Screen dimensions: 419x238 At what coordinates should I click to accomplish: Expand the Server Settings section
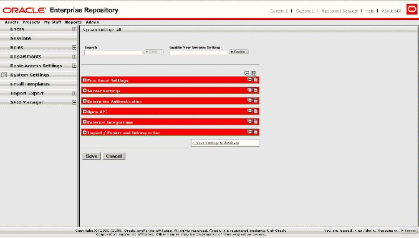click(85, 90)
